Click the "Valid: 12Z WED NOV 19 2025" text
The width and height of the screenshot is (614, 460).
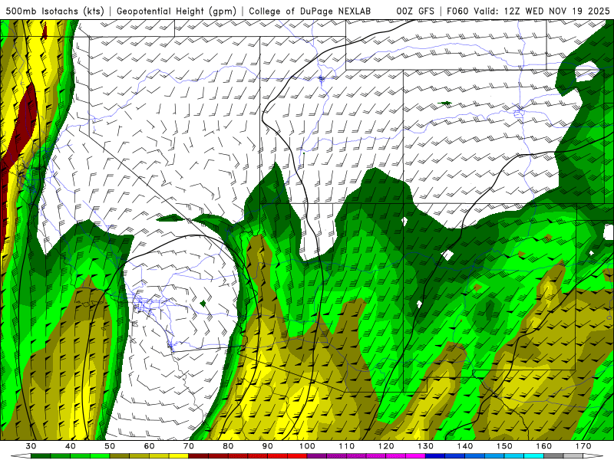542,11
